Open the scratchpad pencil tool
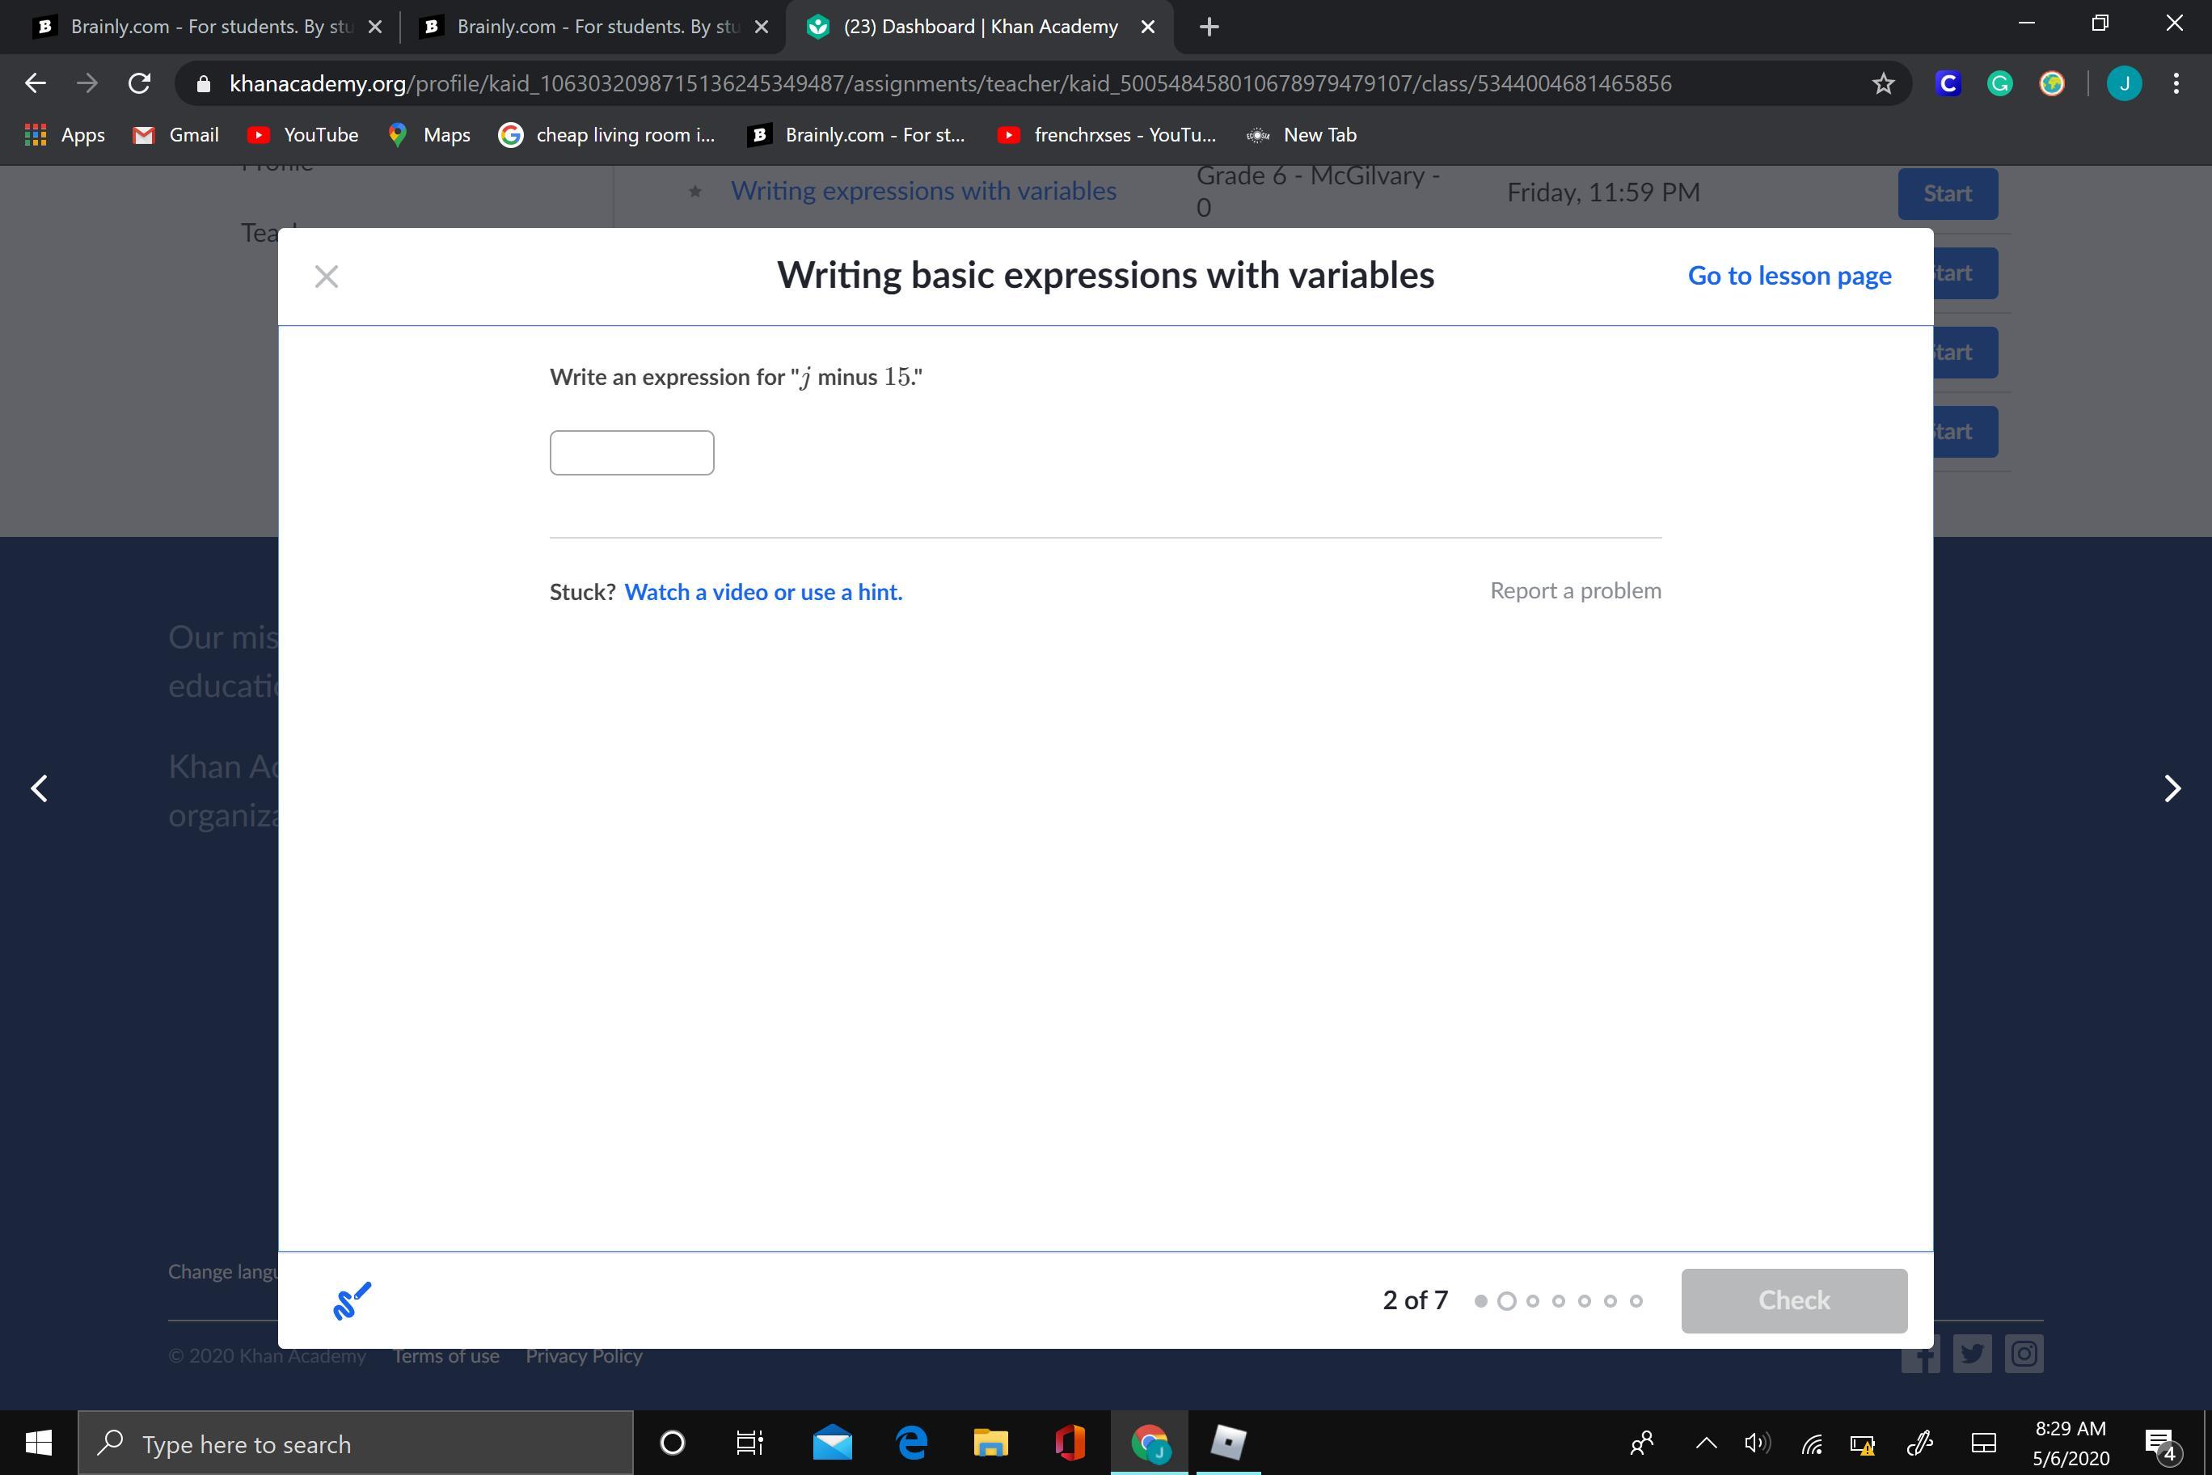The width and height of the screenshot is (2212, 1475). click(x=352, y=1301)
